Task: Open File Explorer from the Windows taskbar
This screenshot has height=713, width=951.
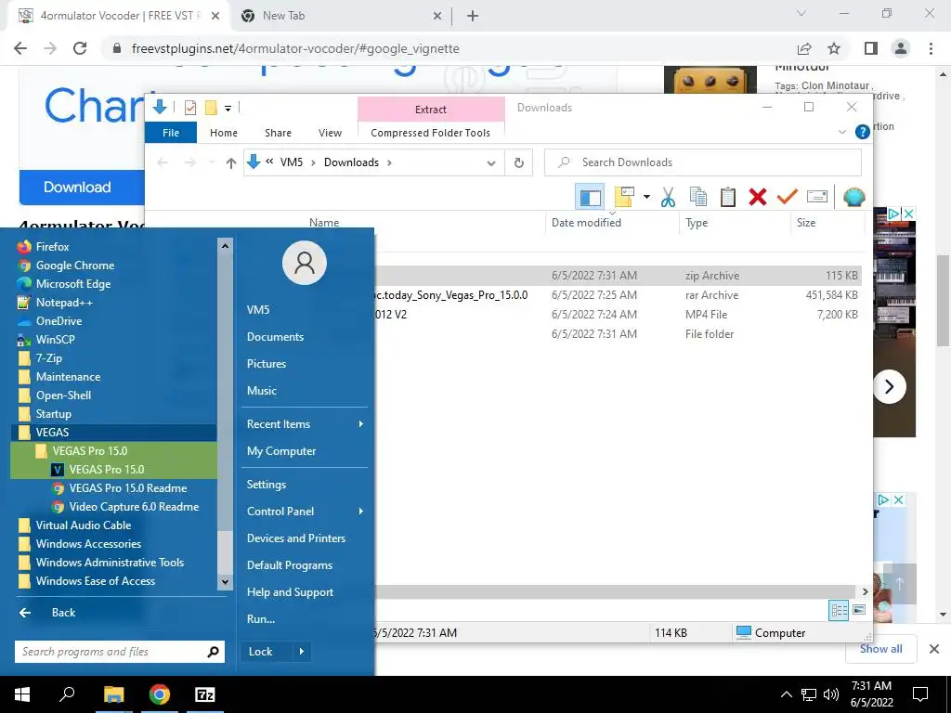Action: point(113,694)
